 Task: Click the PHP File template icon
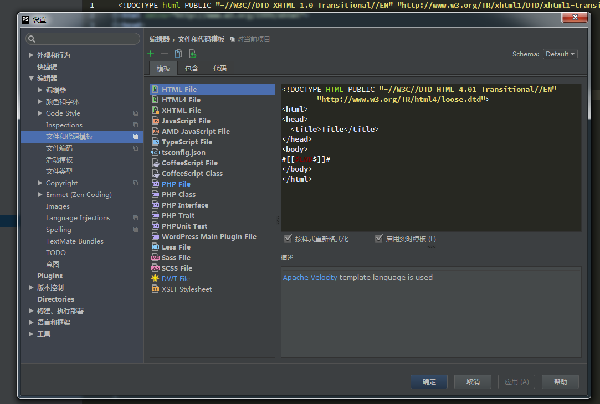[155, 184]
